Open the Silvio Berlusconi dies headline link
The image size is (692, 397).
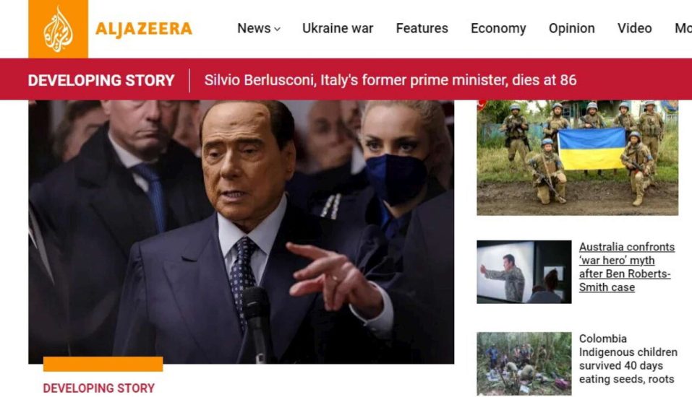[x=390, y=80]
